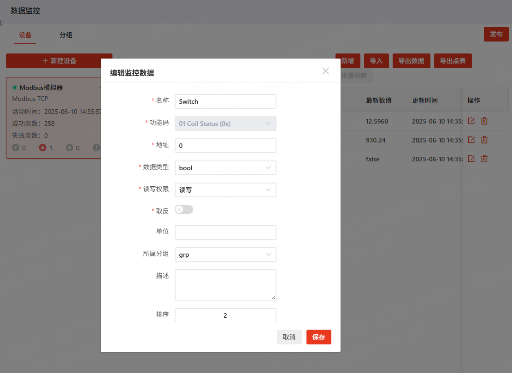Image resolution: width=512 pixels, height=373 pixels.
Task: Click edit icon for the 930.24 row
Action: coord(471,140)
